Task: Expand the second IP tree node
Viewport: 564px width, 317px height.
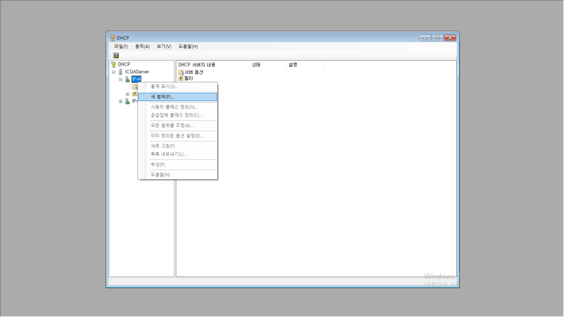Action: pos(121,102)
